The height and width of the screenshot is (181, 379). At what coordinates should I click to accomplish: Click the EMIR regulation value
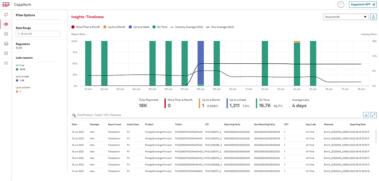pos(19,48)
